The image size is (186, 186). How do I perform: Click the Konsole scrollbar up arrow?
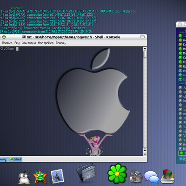point(145,48)
